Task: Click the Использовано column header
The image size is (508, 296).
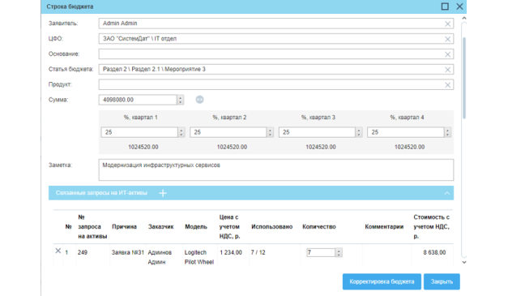Action: pyautogui.click(x=271, y=226)
